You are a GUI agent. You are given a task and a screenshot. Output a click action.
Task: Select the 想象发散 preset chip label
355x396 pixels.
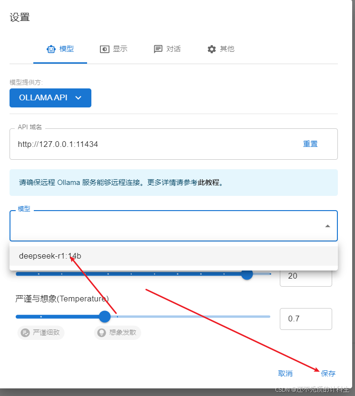pyautogui.click(x=123, y=333)
